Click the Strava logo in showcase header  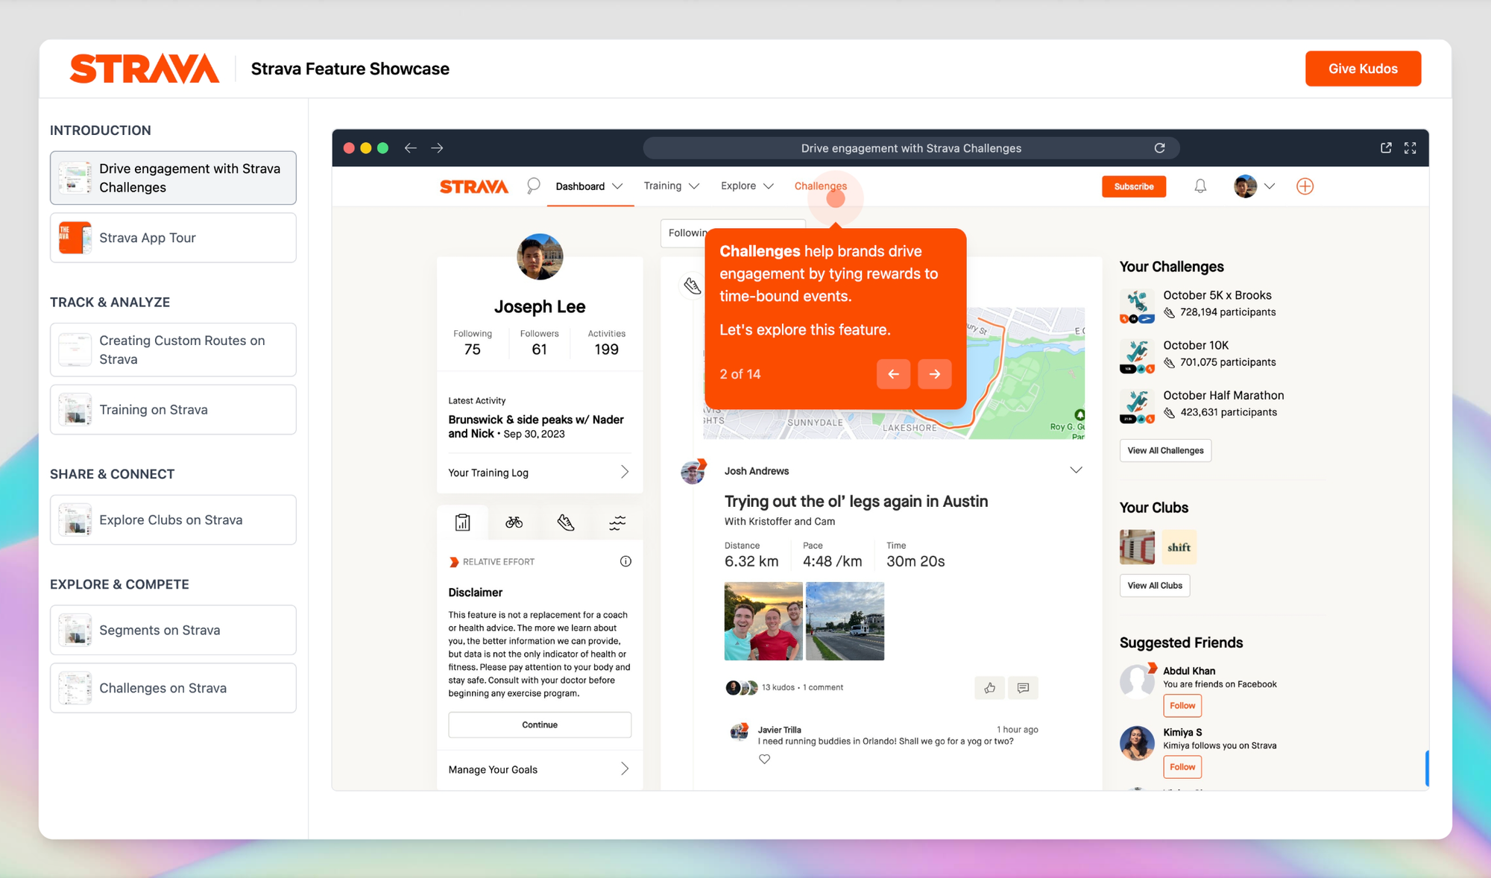point(145,69)
